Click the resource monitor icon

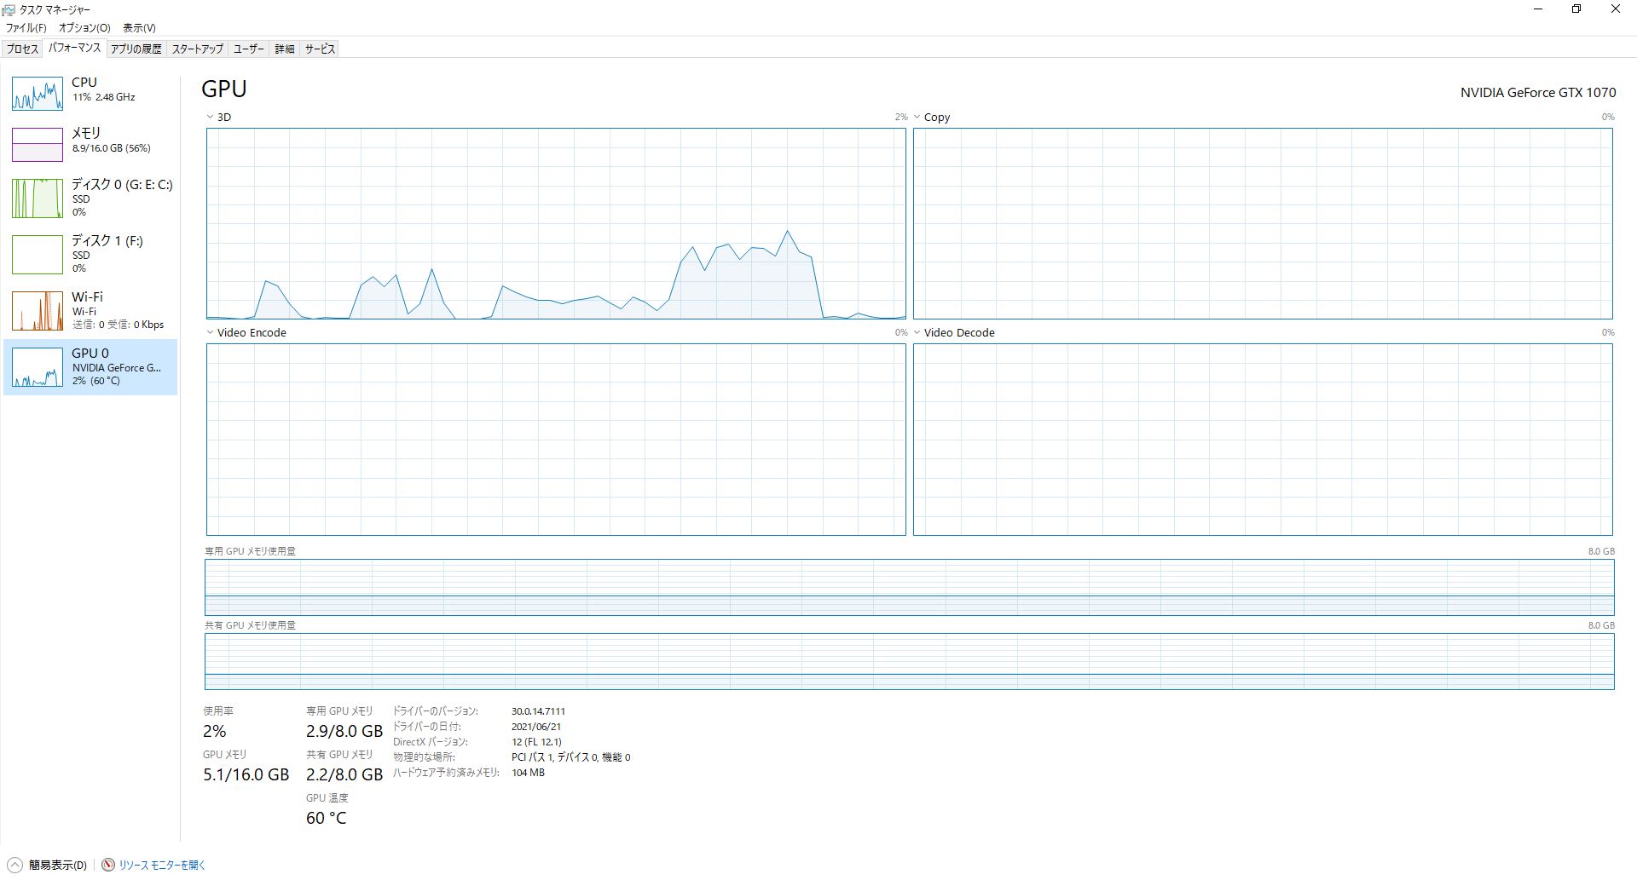point(108,866)
